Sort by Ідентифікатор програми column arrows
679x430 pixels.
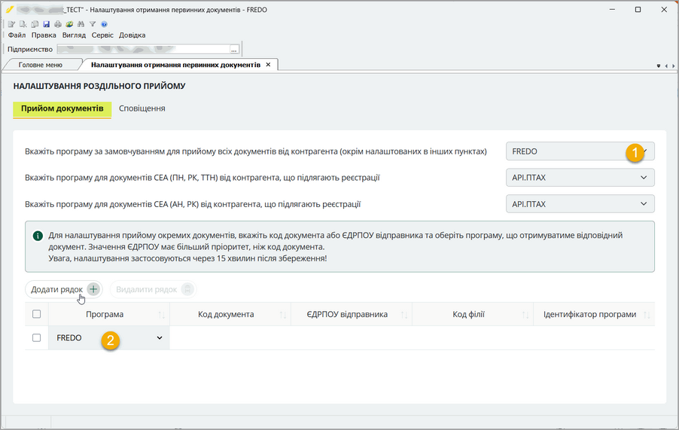[647, 315]
